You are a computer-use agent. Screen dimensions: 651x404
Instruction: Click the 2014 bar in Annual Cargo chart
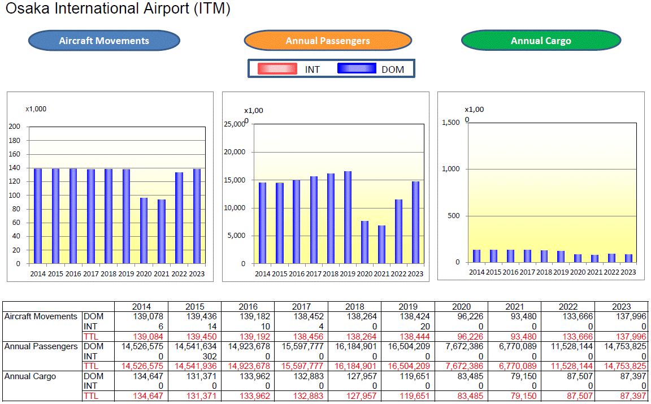click(476, 256)
